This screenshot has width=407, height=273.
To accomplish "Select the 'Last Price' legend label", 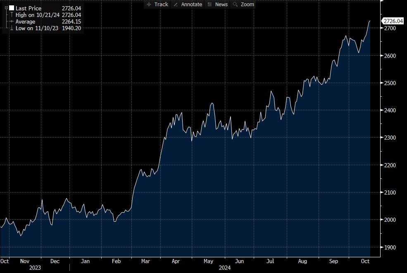I will [28, 8].
